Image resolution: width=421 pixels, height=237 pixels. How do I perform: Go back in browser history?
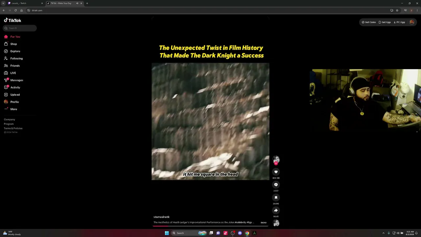coord(4,11)
